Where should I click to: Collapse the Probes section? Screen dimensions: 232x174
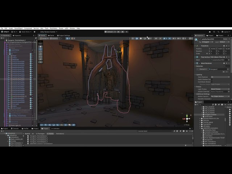tap(195, 87)
